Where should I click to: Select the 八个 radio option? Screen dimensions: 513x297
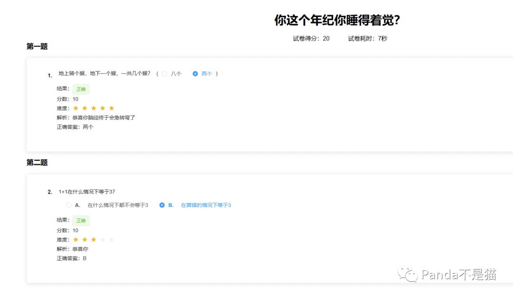point(164,74)
